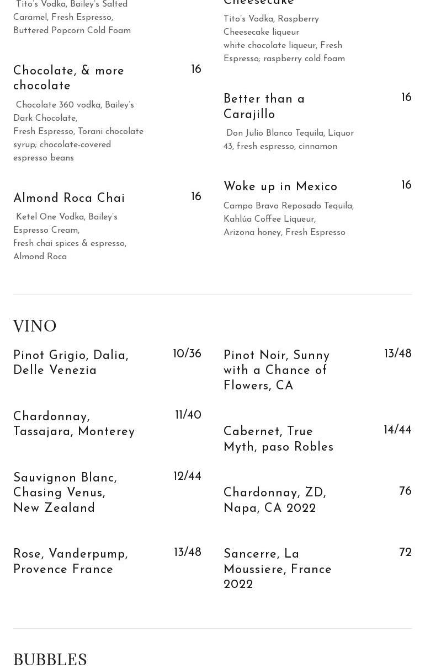Click the Don Julio Blanco Tequila description
The width and height of the screenshot is (425, 669).
click(289, 140)
